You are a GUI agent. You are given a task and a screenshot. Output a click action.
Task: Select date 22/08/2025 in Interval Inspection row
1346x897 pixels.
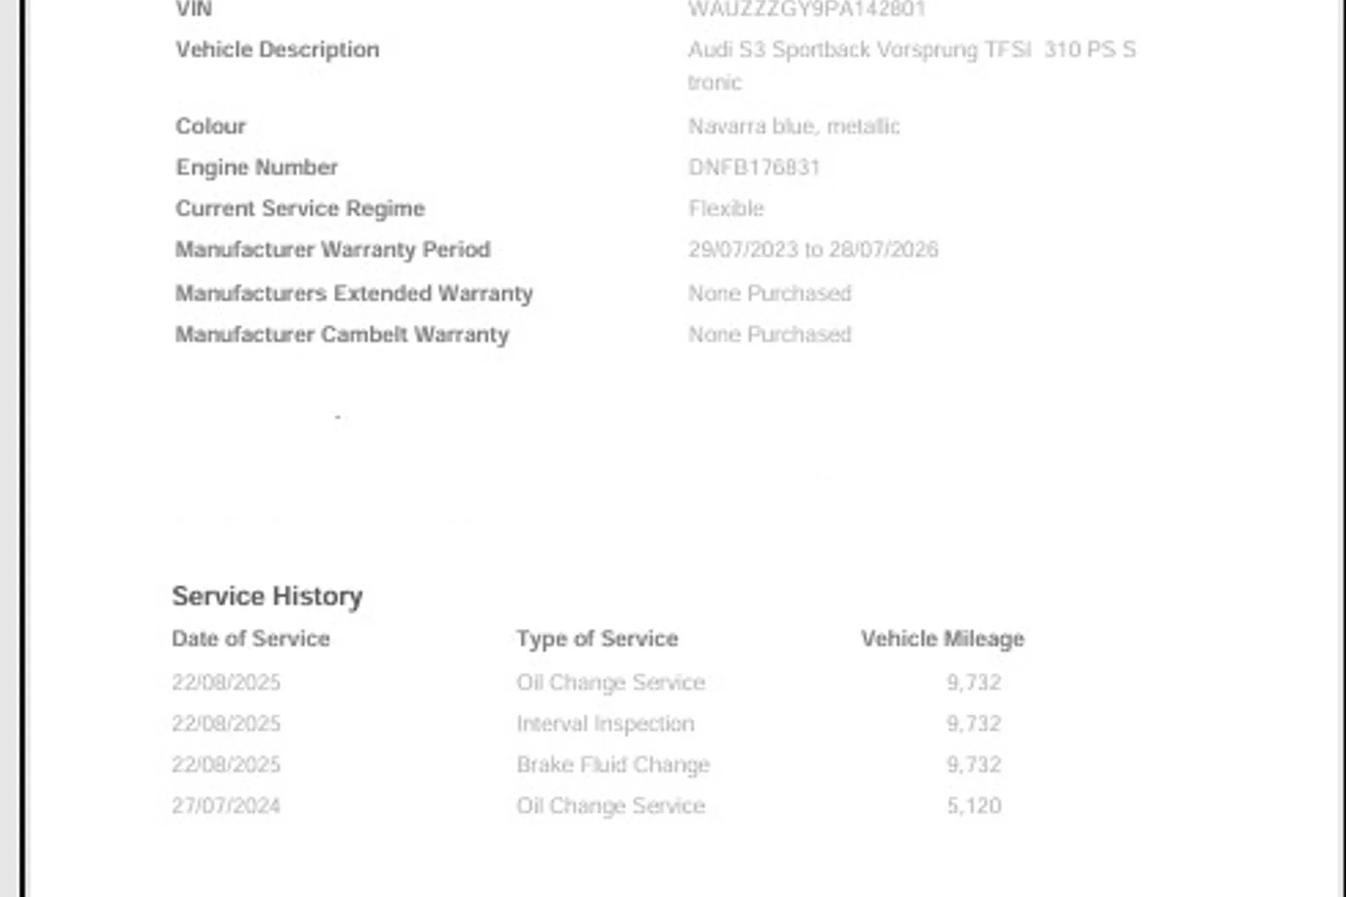click(226, 724)
